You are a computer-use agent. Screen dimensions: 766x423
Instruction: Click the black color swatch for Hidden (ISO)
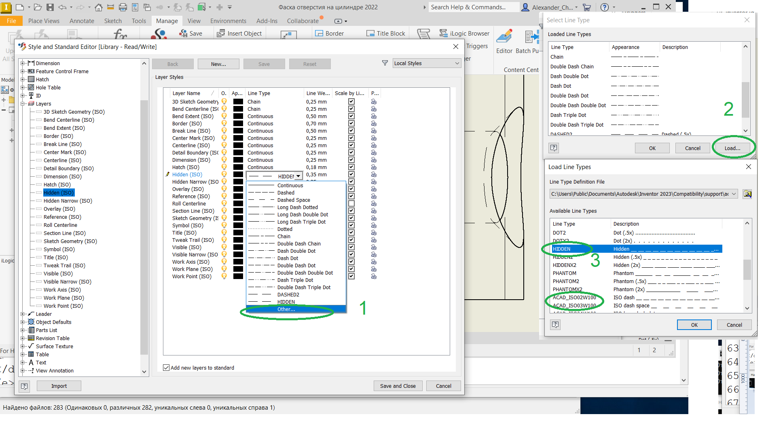point(238,174)
